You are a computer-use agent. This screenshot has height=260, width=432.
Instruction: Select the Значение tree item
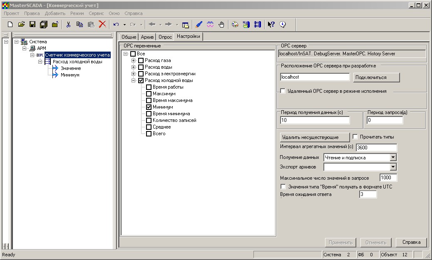pos(71,68)
